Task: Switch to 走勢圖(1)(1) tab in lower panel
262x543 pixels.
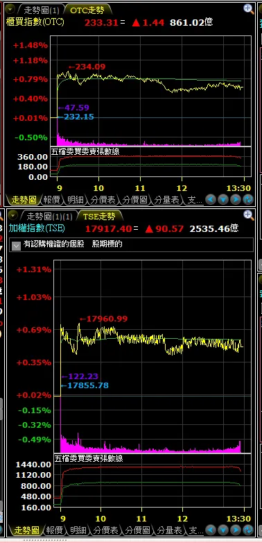Action: coord(49,217)
